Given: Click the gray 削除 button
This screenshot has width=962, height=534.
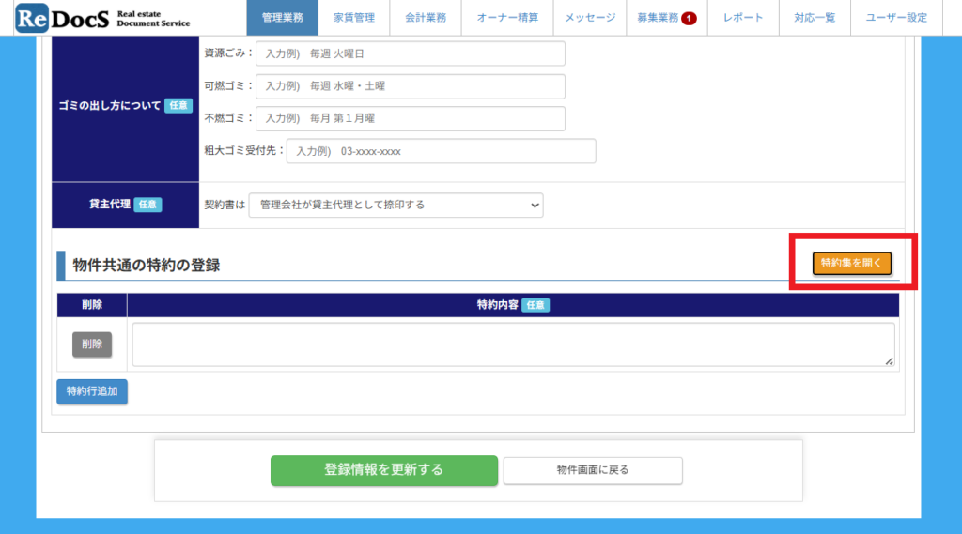Looking at the screenshot, I should coord(92,344).
